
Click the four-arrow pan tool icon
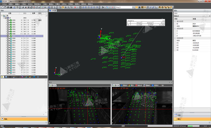pos(65,7)
